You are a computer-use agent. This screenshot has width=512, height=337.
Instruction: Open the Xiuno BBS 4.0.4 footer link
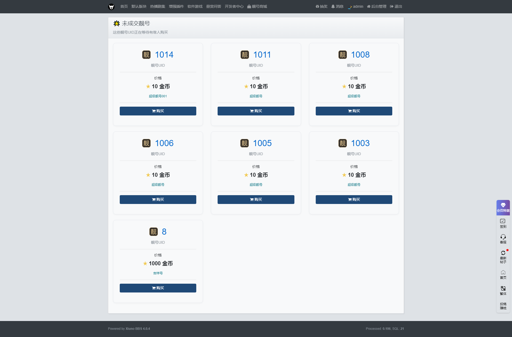click(138, 328)
